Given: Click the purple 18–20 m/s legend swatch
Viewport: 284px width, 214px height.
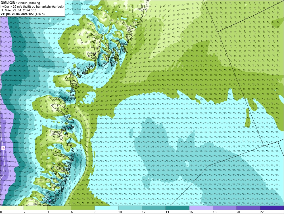Looking at the screenshot, I should [225, 208].
